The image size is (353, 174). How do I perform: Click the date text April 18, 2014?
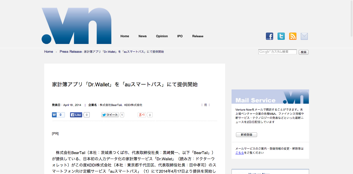coord(72,105)
